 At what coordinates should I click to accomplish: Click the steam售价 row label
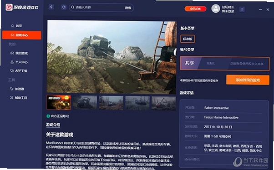[x=192, y=159]
